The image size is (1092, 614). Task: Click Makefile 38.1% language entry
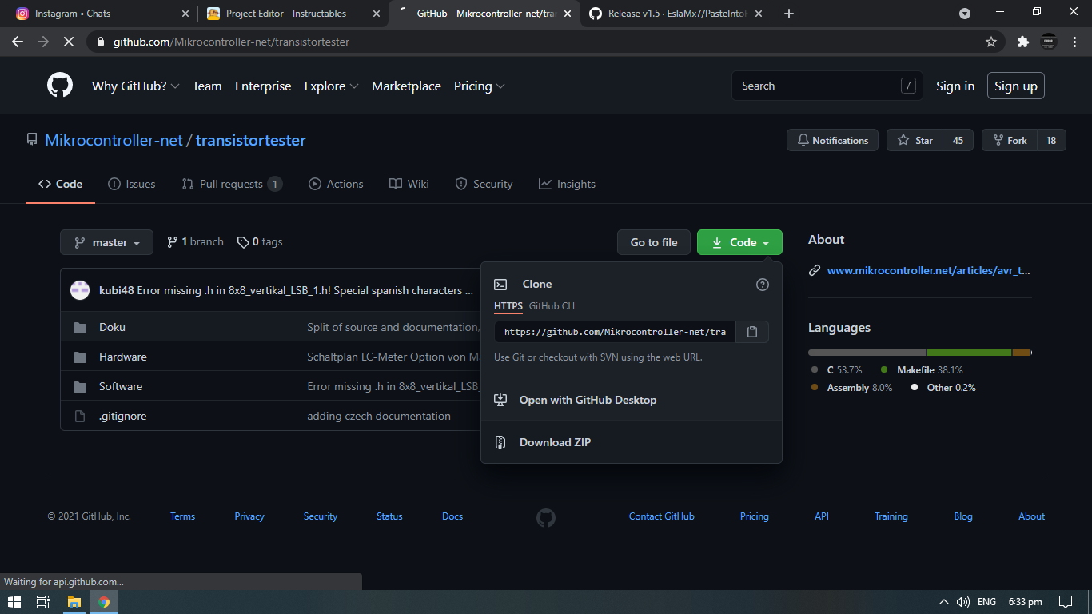click(922, 369)
